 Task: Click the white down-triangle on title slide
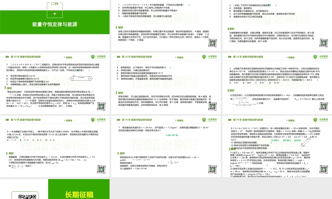(55, 14)
